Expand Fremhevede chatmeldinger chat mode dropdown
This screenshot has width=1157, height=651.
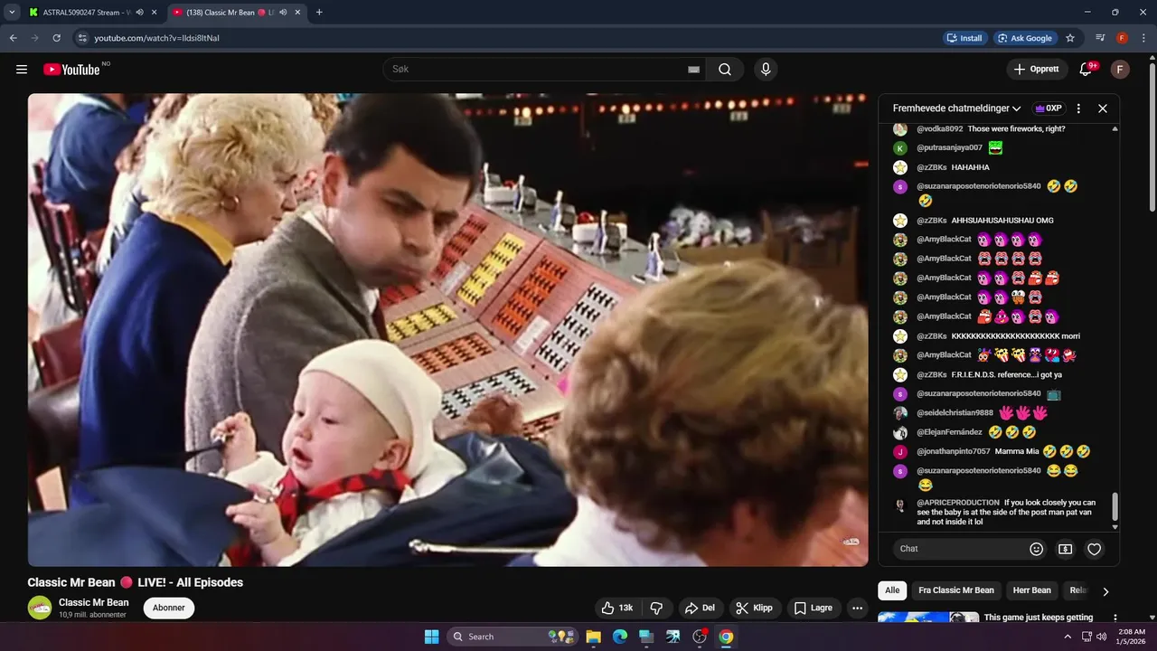click(957, 108)
